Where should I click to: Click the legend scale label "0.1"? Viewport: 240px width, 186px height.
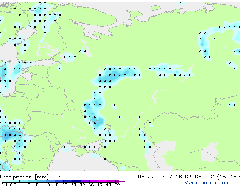(4, 184)
